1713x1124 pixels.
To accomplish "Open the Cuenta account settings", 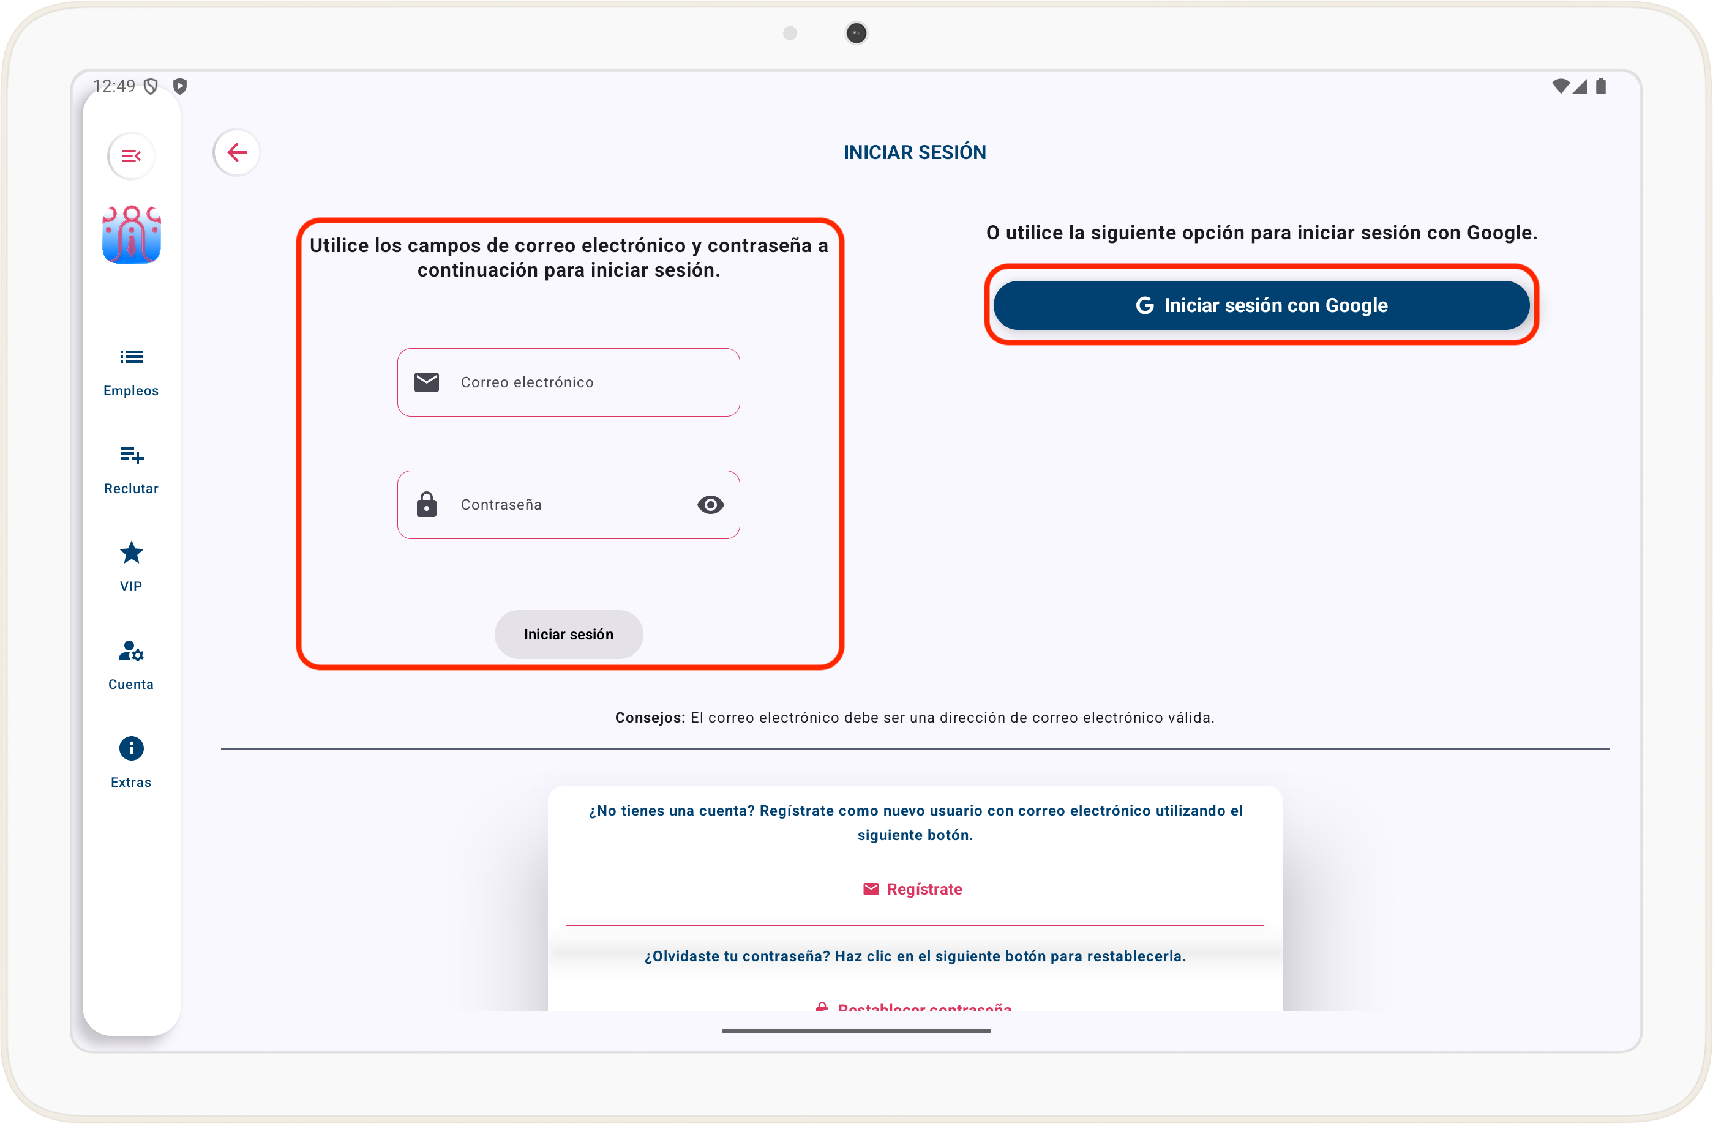I will pyautogui.click(x=131, y=664).
